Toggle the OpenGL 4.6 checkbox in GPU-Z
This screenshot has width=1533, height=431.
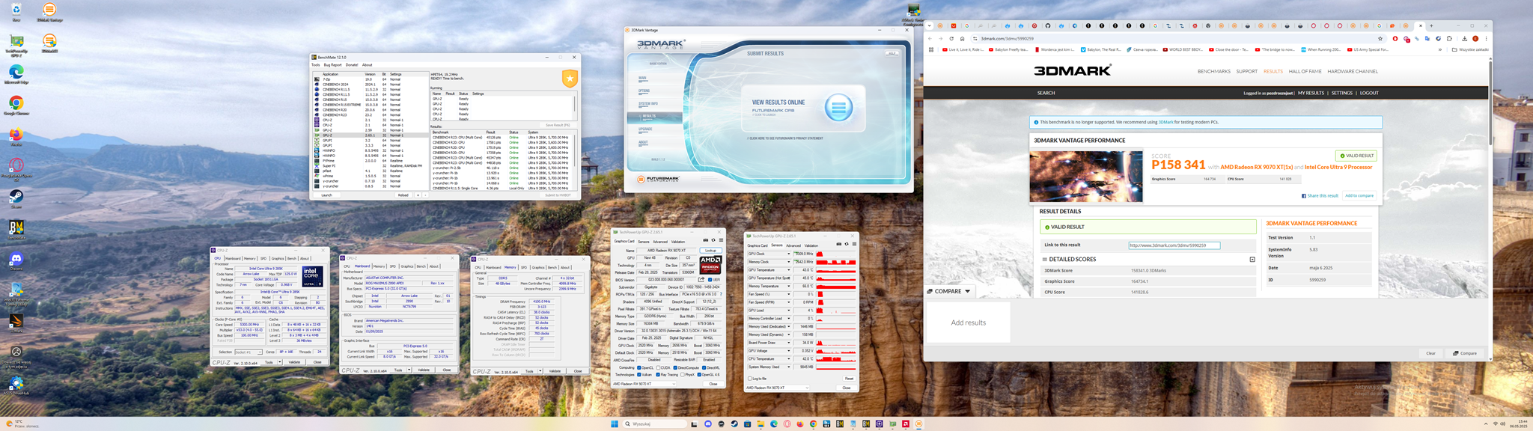[699, 375]
